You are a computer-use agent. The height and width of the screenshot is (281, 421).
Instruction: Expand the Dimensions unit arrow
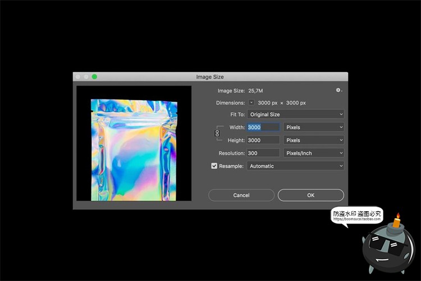tap(251, 103)
